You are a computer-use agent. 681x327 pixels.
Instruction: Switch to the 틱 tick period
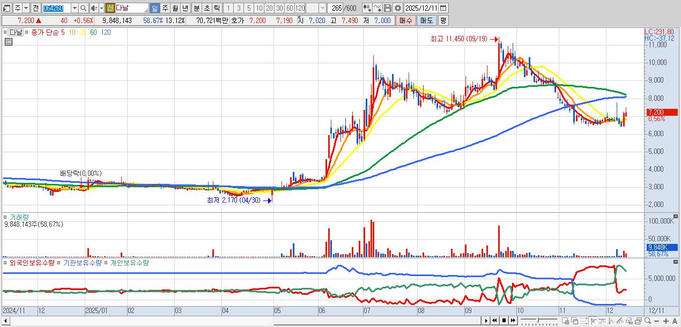[x=217, y=8]
